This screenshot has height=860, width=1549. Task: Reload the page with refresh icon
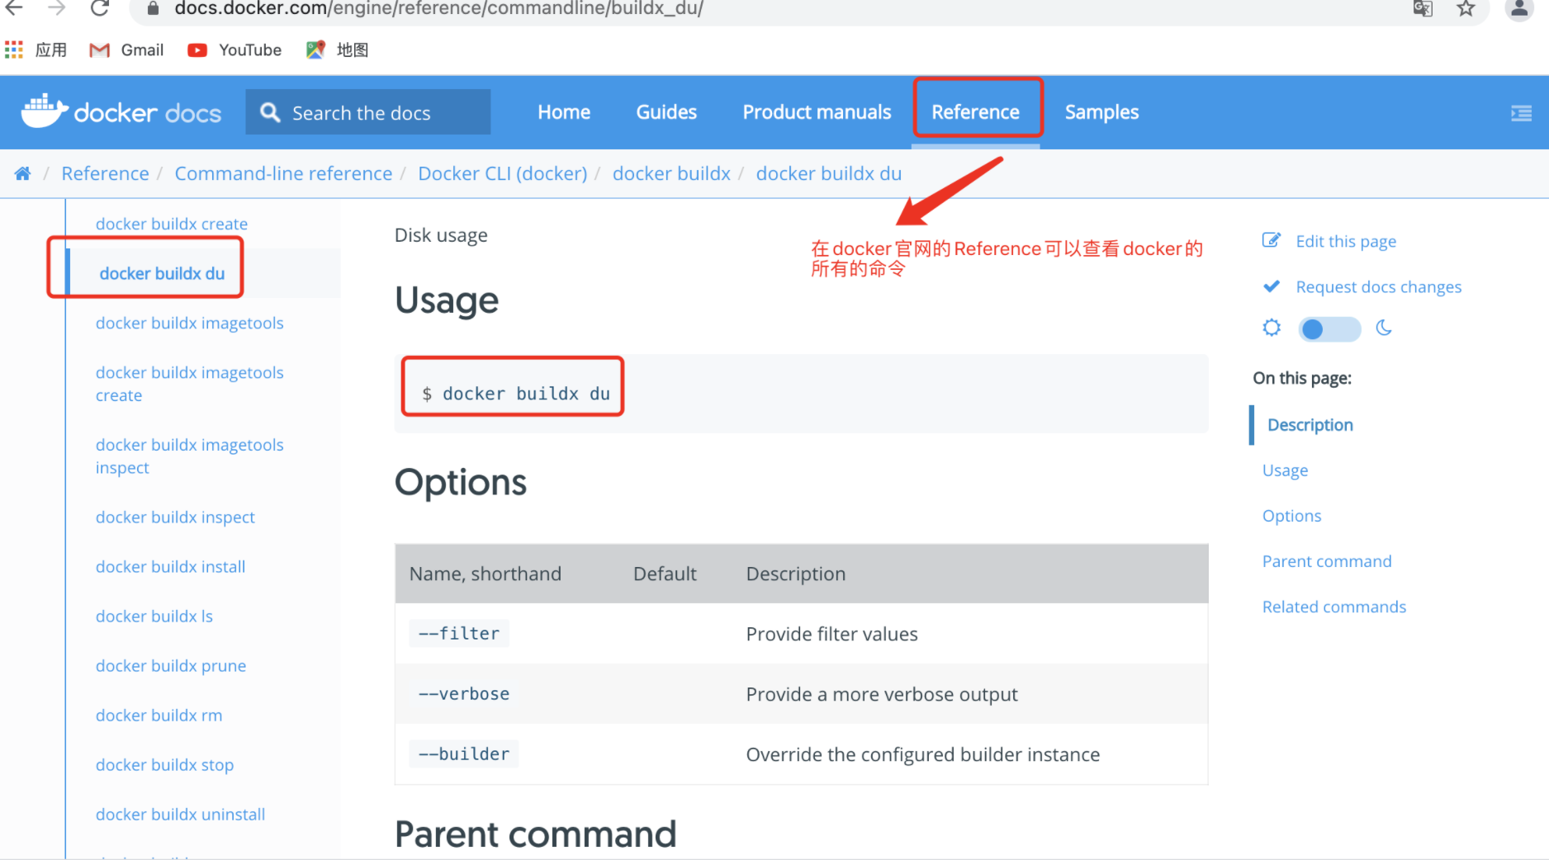100,8
